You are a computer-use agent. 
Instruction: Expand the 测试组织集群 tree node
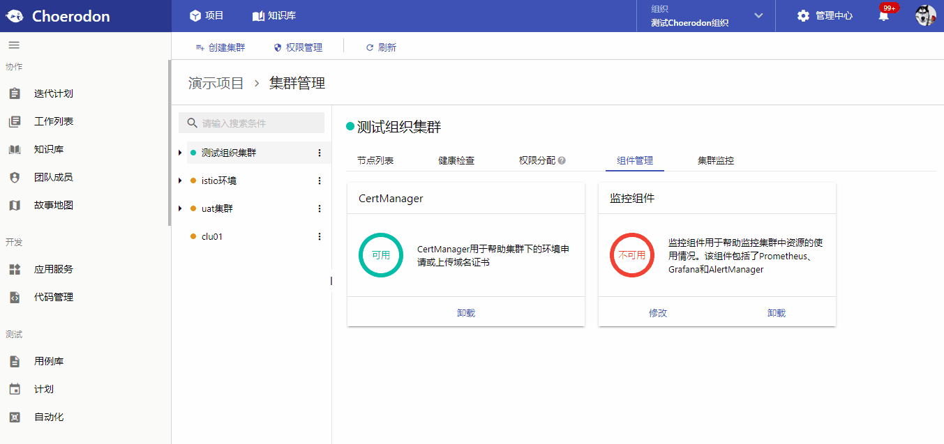point(179,153)
